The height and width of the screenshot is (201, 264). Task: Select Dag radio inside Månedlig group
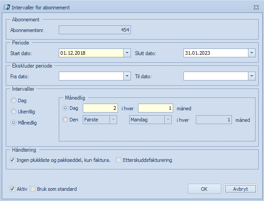coord(65,108)
